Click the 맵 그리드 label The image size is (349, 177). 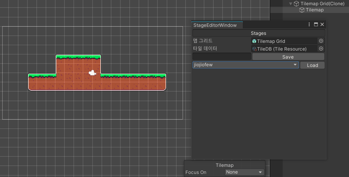(202, 41)
